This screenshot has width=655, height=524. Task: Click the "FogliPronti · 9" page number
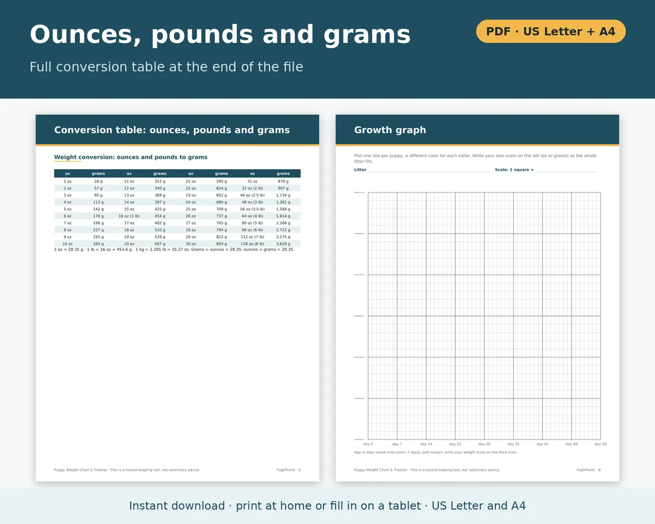(x=289, y=470)
